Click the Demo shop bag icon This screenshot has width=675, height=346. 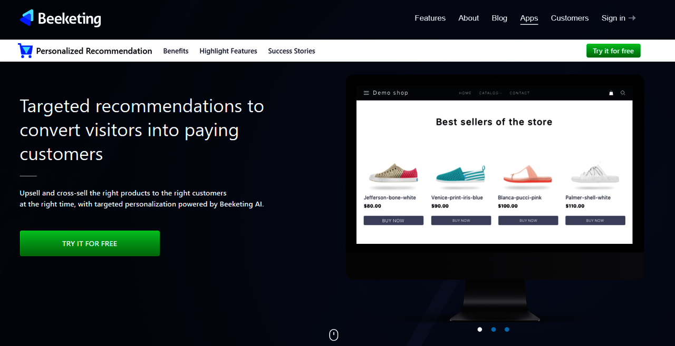click(x=611, y=93)
